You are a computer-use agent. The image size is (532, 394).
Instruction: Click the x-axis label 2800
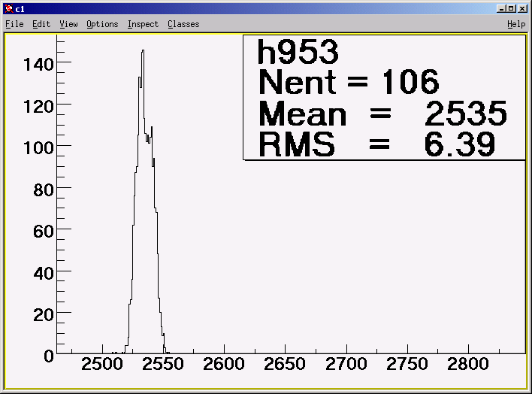coord(468,364)
